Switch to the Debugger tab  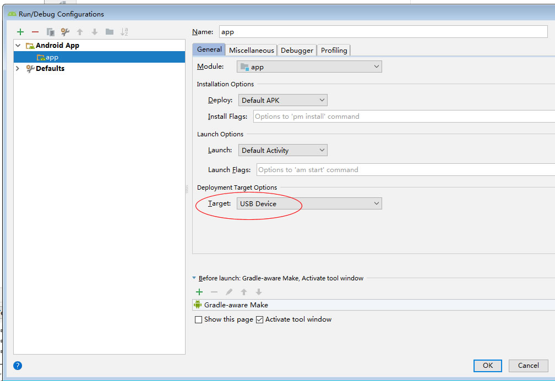(297, 50)
